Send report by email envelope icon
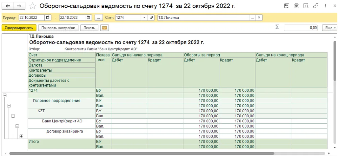 tap(104, 28)
